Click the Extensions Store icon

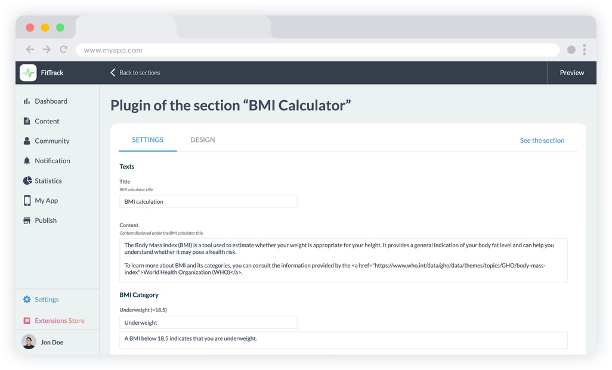(27, 321)
